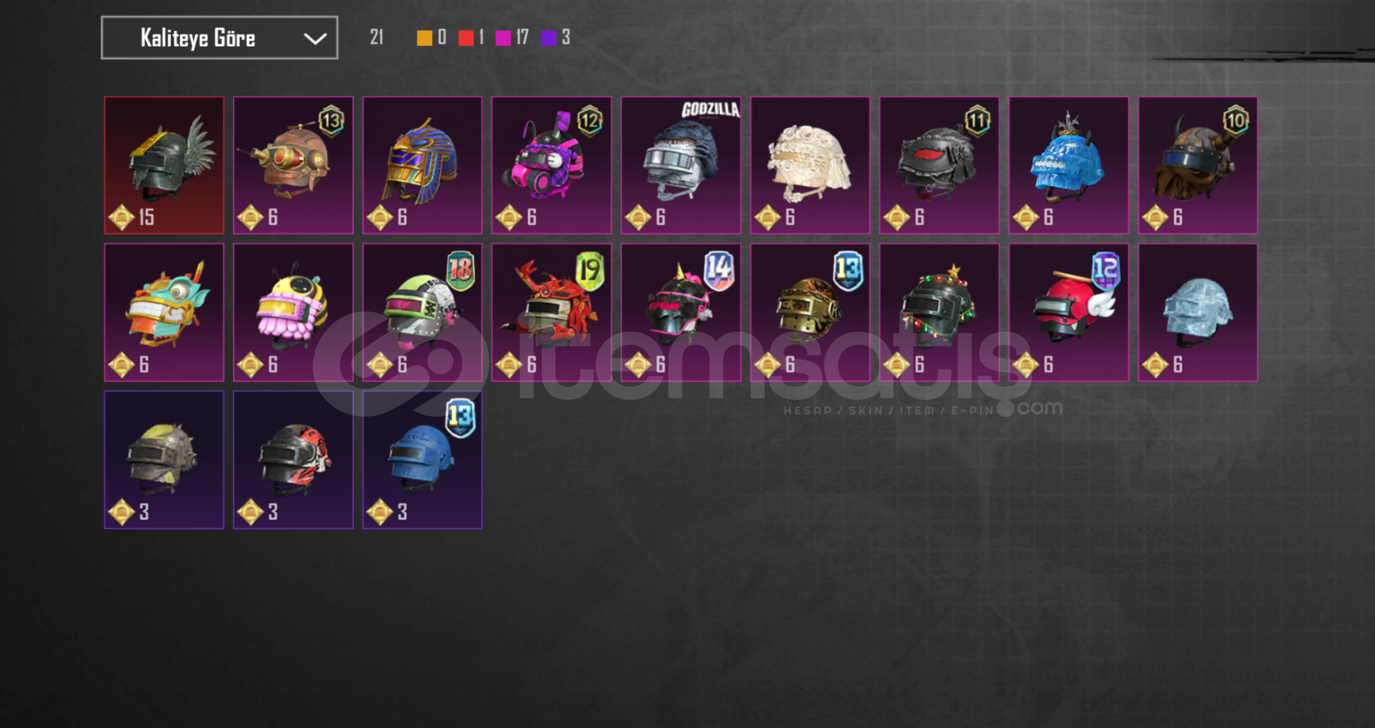Select the blue ice skull helmet
Viewport: 1375px width, 728px height.
1069,165
